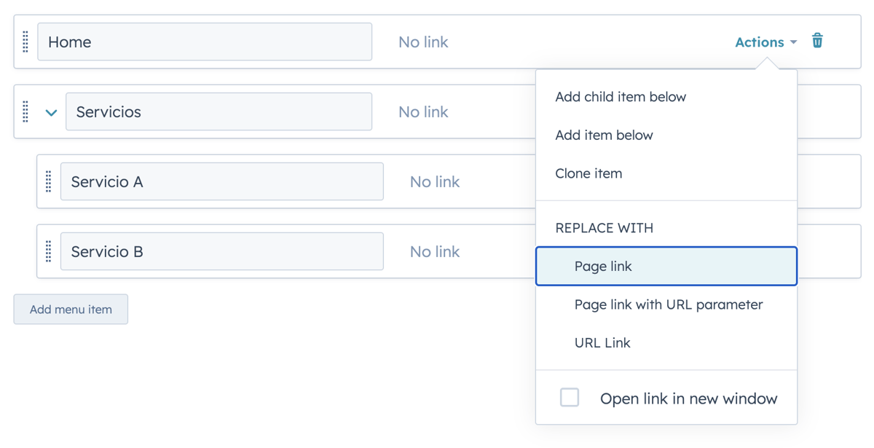
Task: Delete the Home menu item using trash icon
Action: coord(817,42)
